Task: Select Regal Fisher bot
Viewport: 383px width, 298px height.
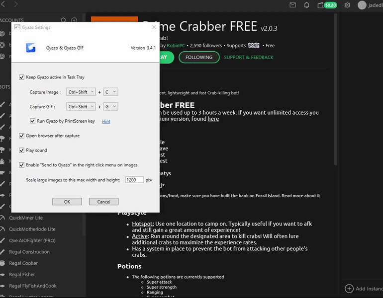Action: point(22,274)
